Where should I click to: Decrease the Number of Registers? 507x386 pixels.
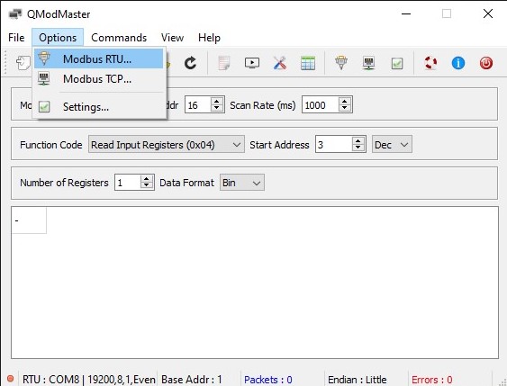[x=147, y=186]
